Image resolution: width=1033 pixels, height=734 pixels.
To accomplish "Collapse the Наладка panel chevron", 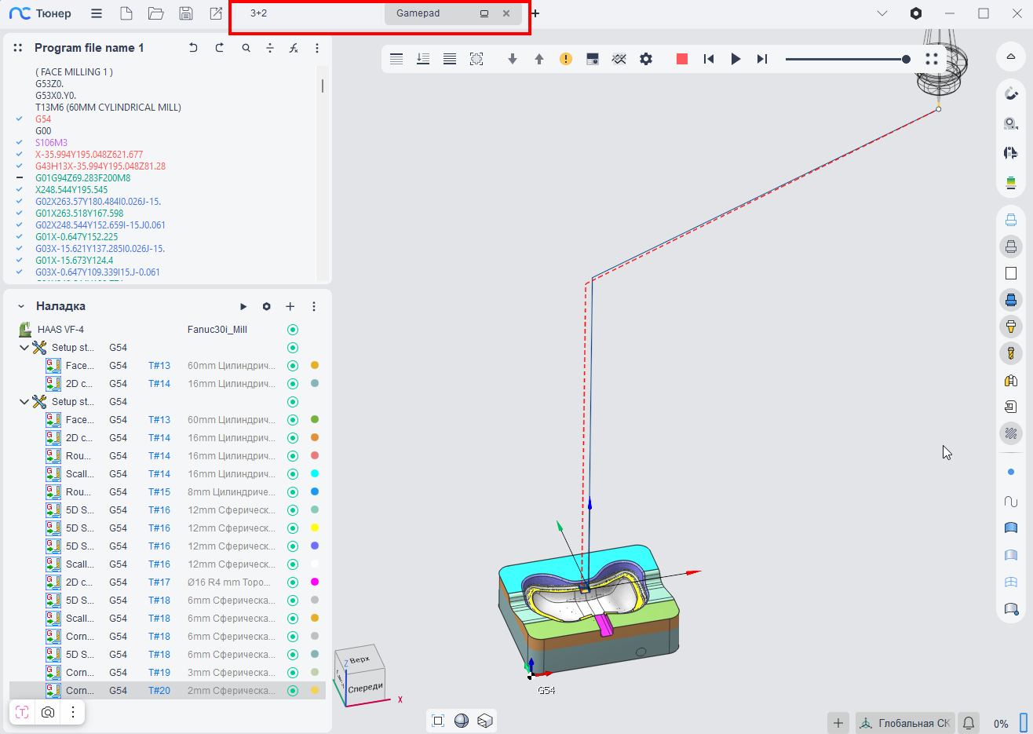I will tap(21, 306).
